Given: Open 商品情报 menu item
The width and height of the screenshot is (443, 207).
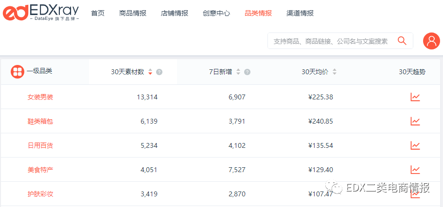Looking at the screenshot, I should 133,13.
